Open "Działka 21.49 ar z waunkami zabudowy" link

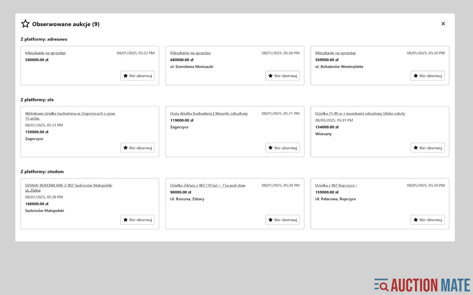[360, 113]
